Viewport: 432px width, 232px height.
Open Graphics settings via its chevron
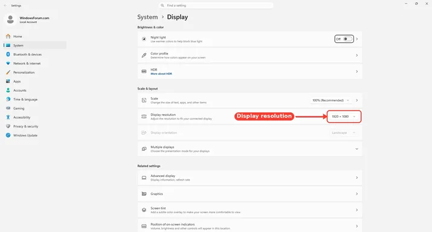(x=357, y=194)
